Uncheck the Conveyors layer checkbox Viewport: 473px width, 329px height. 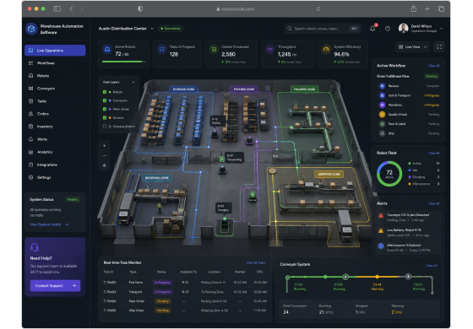[105, 100]
